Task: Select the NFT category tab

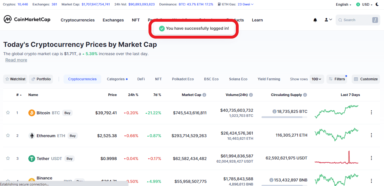Action: tap(158, 79)
